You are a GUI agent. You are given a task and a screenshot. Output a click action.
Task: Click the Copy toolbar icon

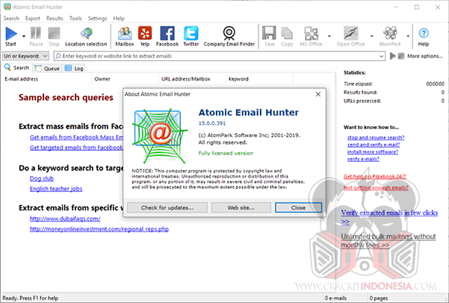(x=287, y=37)
